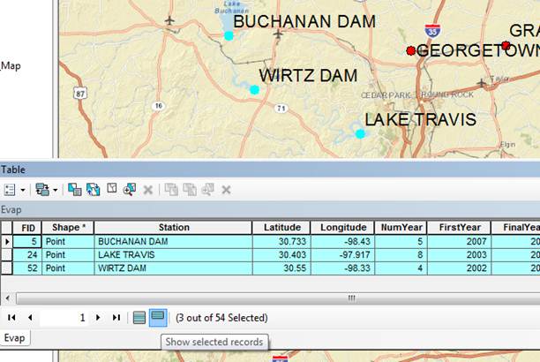The image size is (540, 362).
Task: Go to the first record
Action: coord(12,317)
